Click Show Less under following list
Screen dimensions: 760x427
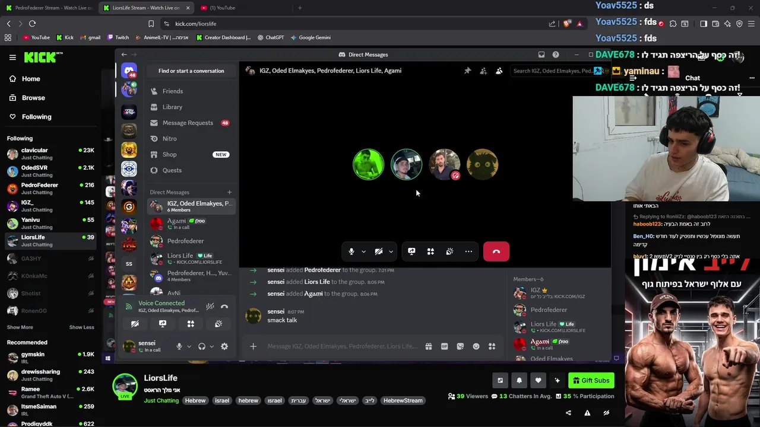tap(81, 327)
